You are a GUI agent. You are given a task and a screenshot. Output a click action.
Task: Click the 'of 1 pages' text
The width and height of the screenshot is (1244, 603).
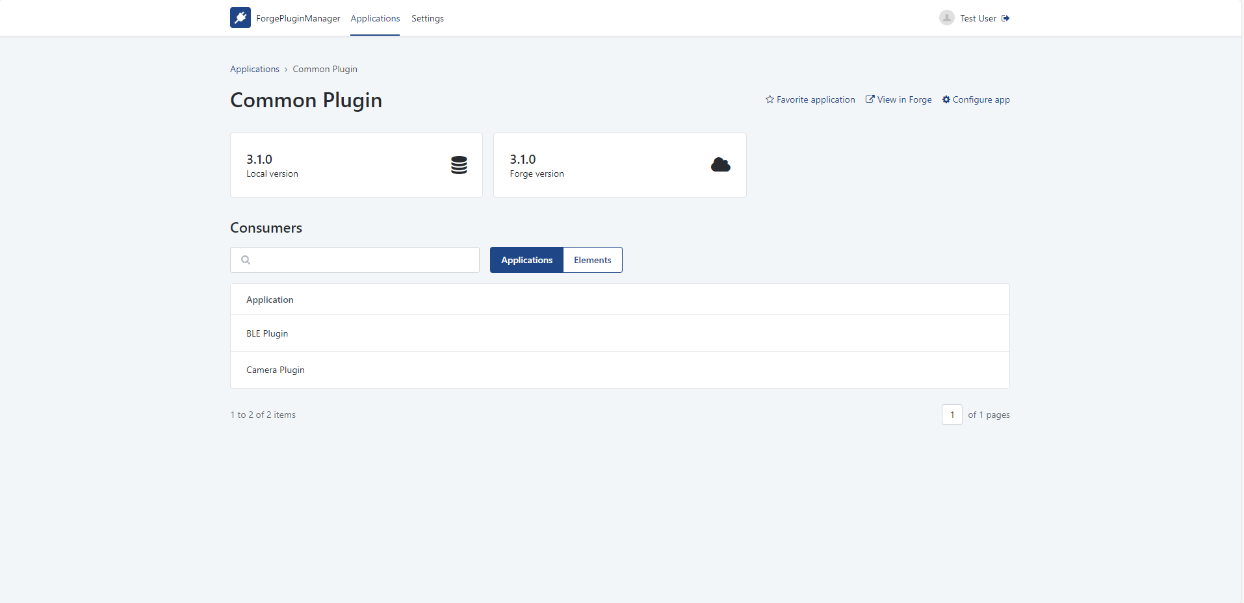tap(989, 415)
